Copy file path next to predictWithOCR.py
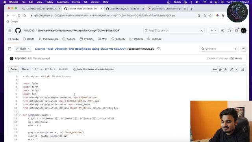252x142 pixels. pos(158,49)
